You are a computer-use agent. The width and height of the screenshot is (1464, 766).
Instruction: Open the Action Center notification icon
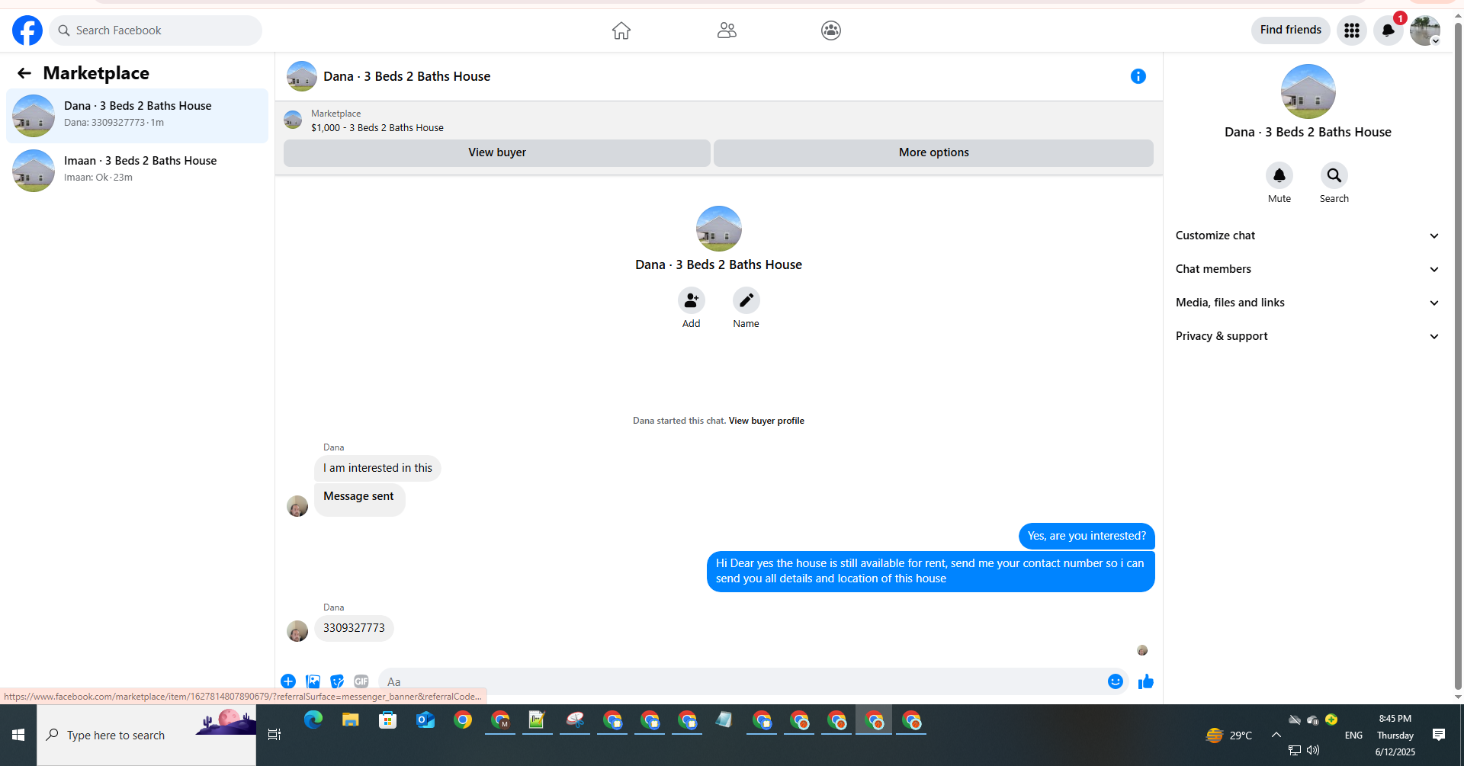point(1439,735)
